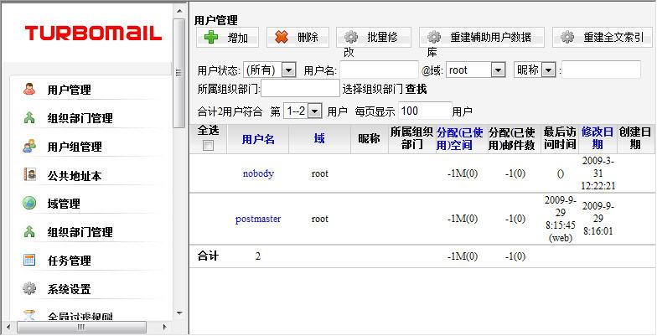Open the 昵称 search-field dropdown
This screenshot has width=657, height=336.
pos(535,70)
